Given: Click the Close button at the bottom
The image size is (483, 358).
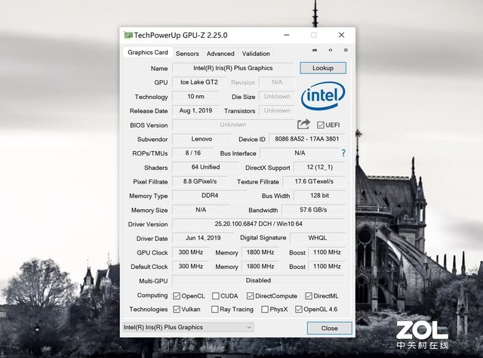Looking at the screenshot, I should (329, 328).
